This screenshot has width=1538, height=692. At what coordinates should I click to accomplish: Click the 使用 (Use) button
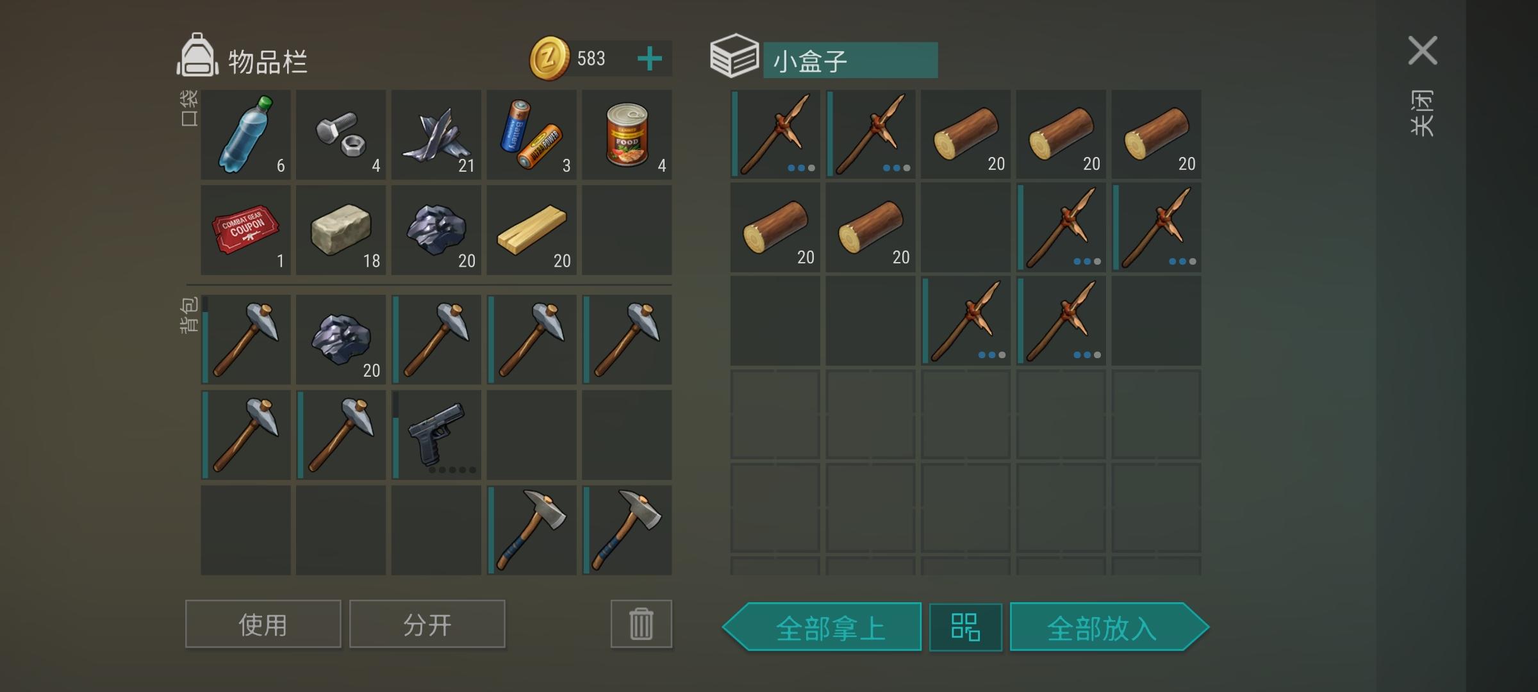tap(263, 624)
